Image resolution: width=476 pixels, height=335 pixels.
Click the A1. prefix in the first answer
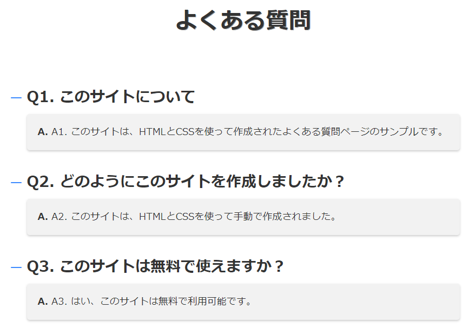pyautogui.click(x=59, y=132)
